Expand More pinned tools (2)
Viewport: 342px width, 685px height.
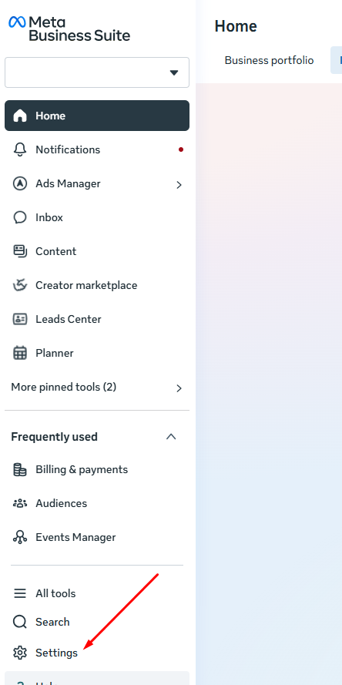[97, 388]
